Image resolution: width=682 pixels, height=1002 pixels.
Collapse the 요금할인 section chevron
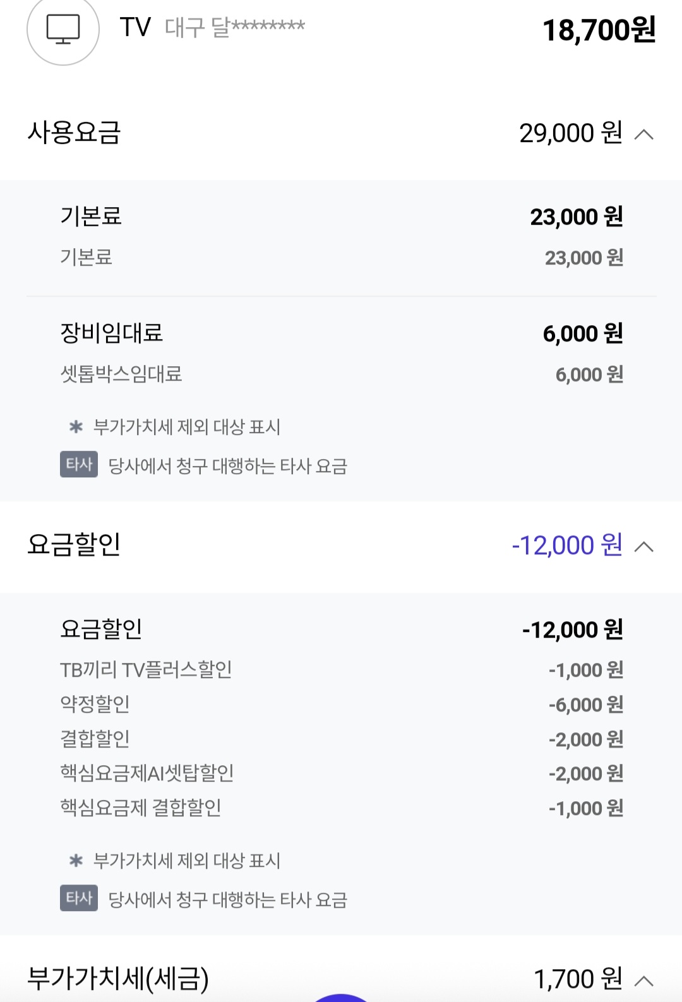(643, 546)
